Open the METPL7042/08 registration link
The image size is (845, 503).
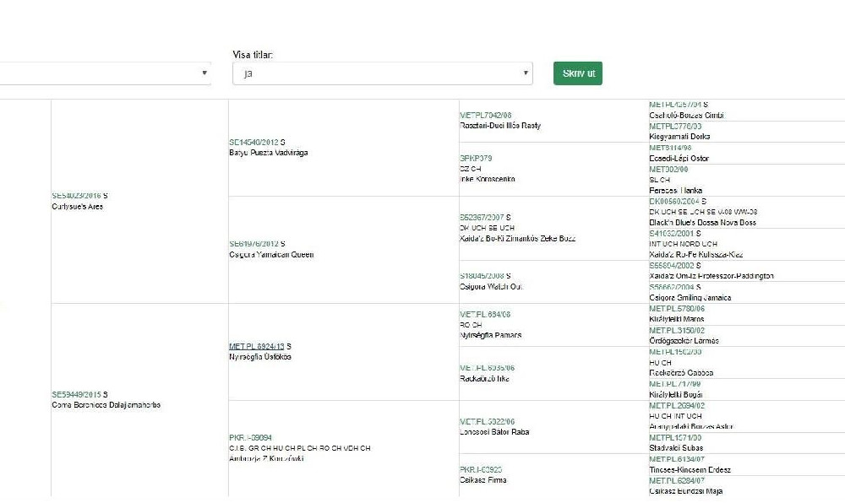(x=486, y=115)
